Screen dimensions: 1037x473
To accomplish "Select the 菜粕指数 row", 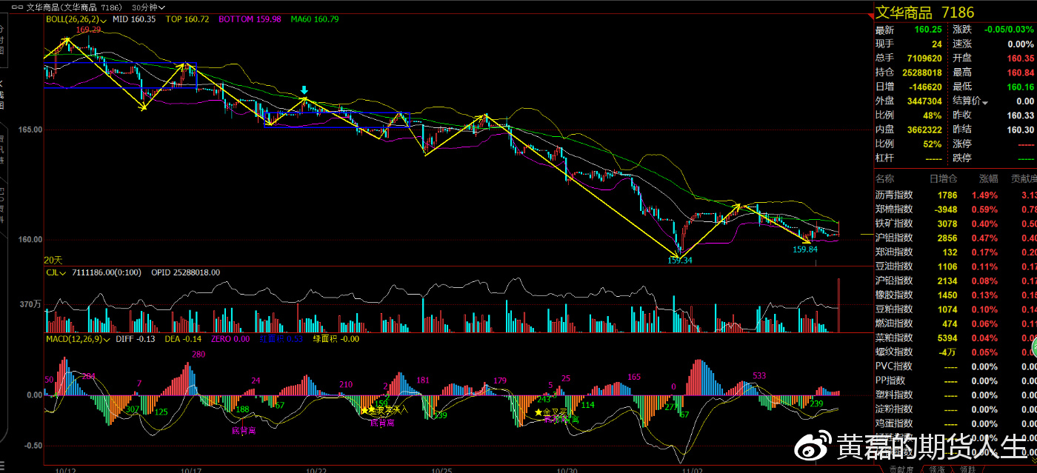I will (956, 338).
